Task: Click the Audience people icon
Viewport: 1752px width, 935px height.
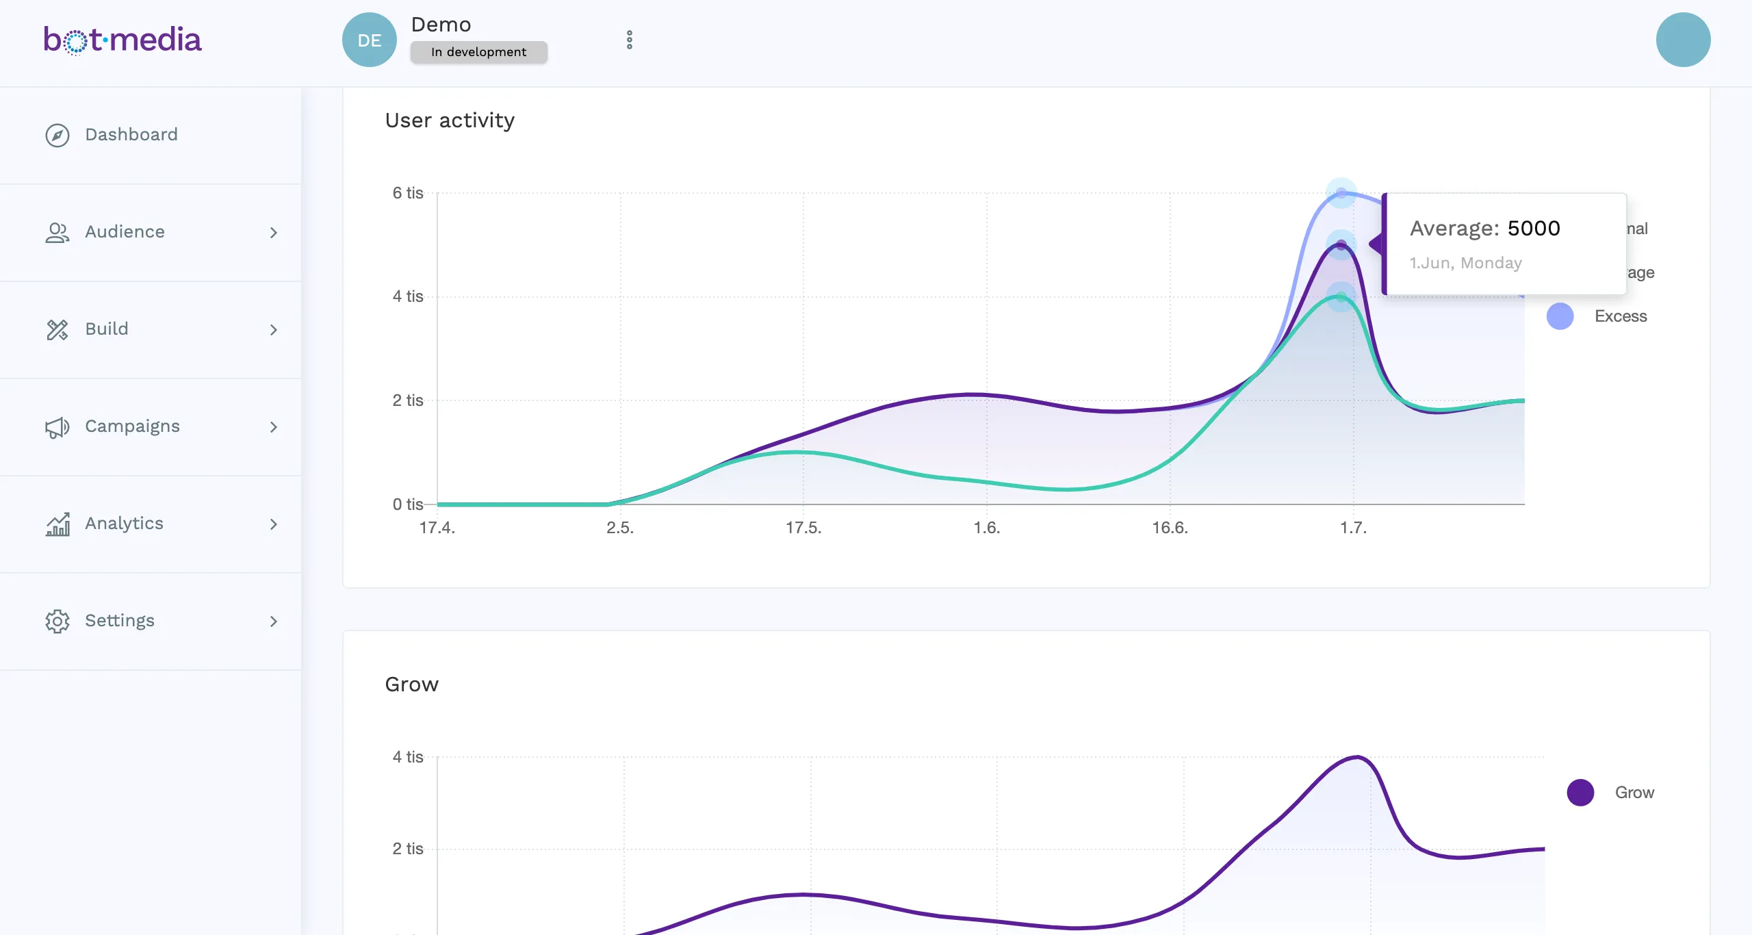Action: click(x=57, y=232)
